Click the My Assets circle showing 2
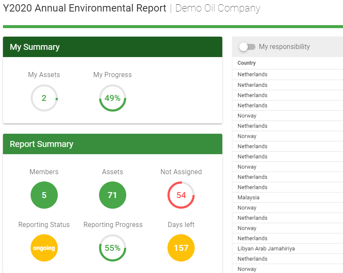Viewport: 343px width, 273px height. 44,98
